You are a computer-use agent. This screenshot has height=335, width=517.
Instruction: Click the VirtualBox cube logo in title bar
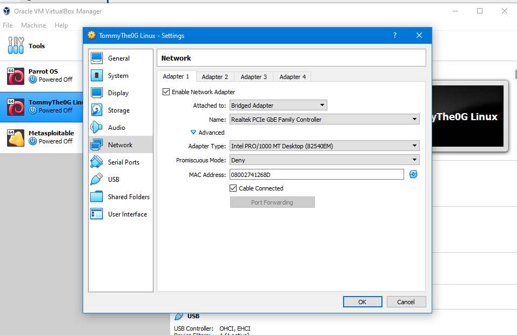pyautogui.click(x=6, y=11)
